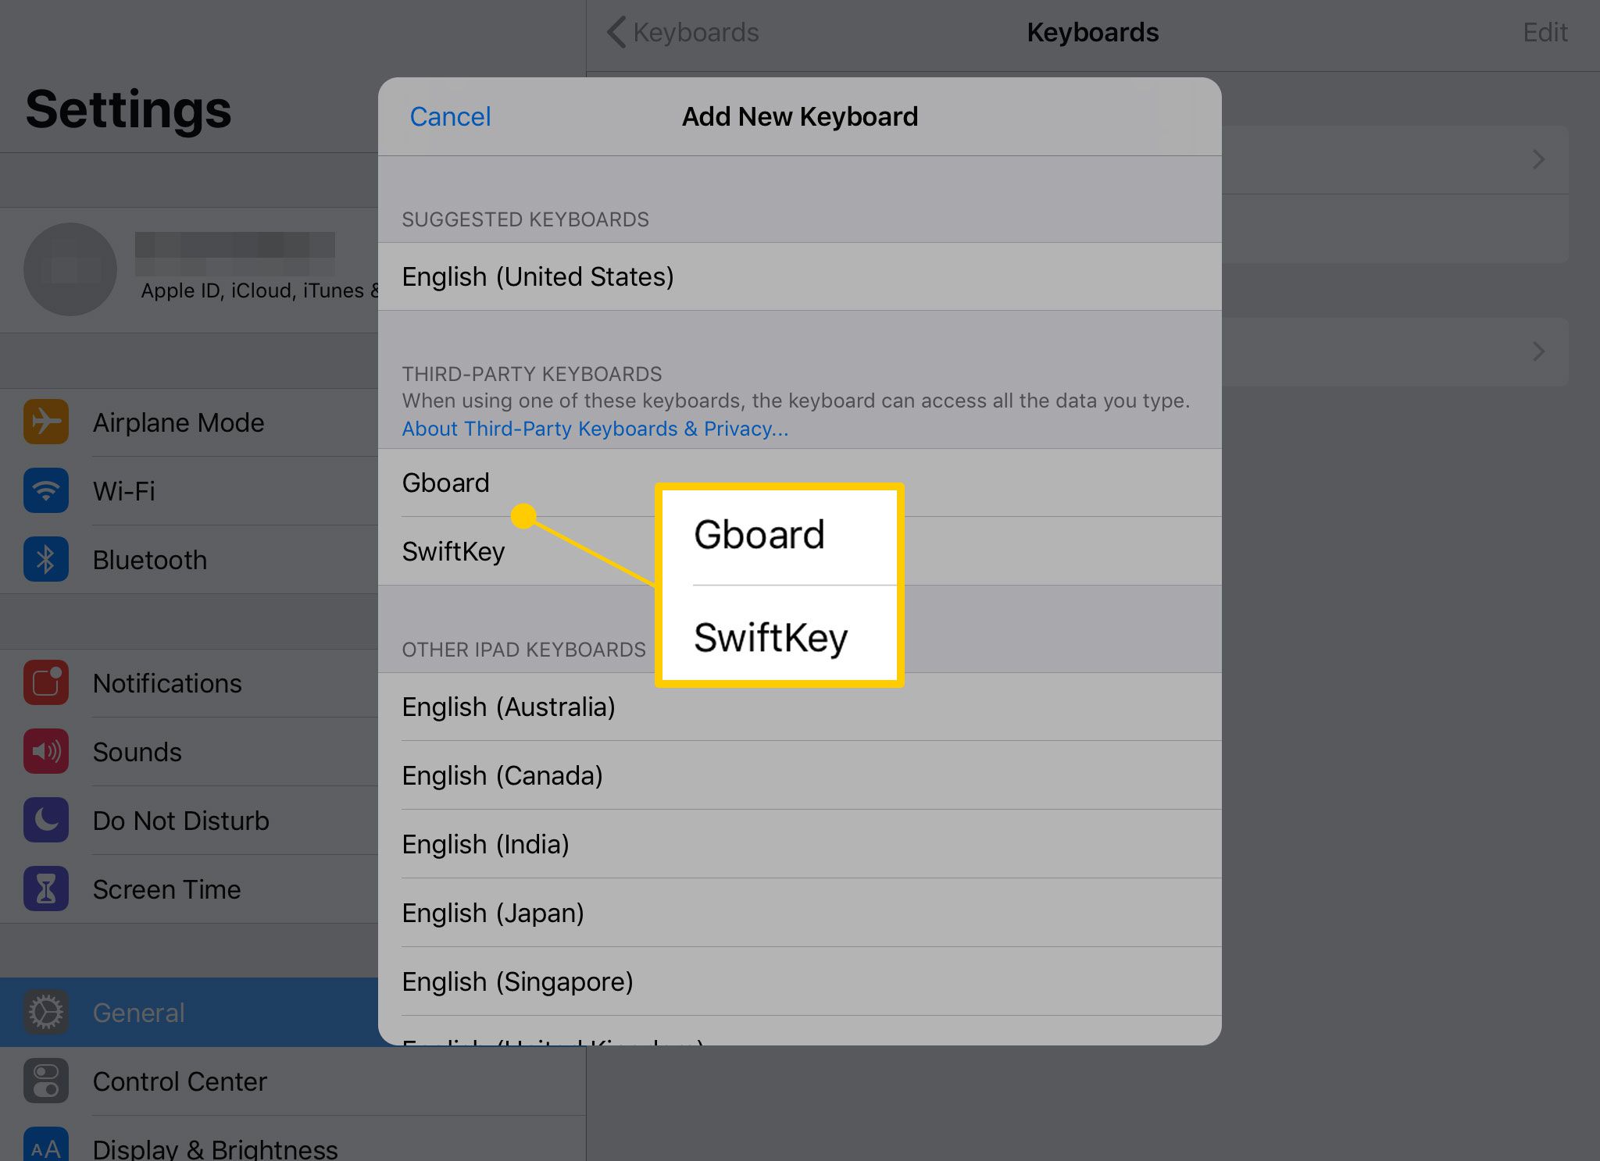This screenshot has height=1161, width=1600.
Task: Open the Wi-Fi settings row
Action: click(189, 490)
